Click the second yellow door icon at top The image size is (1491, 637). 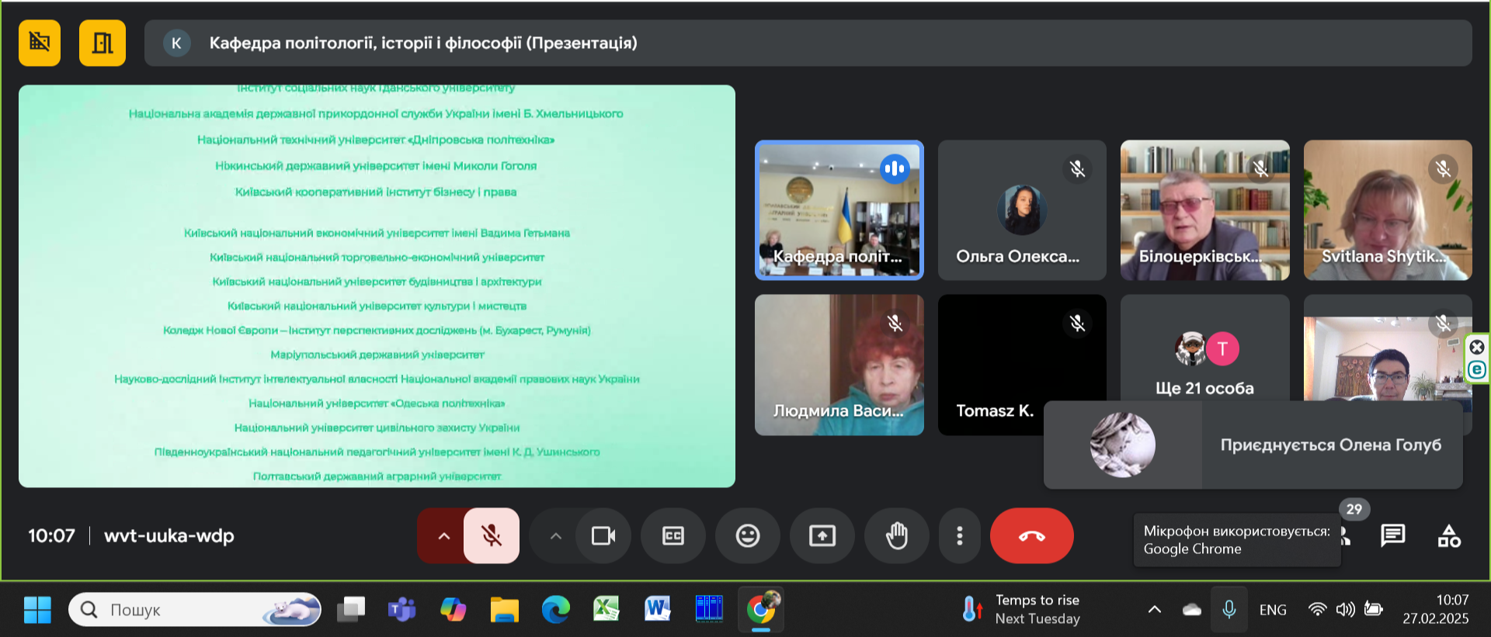[x=102, y=43]
